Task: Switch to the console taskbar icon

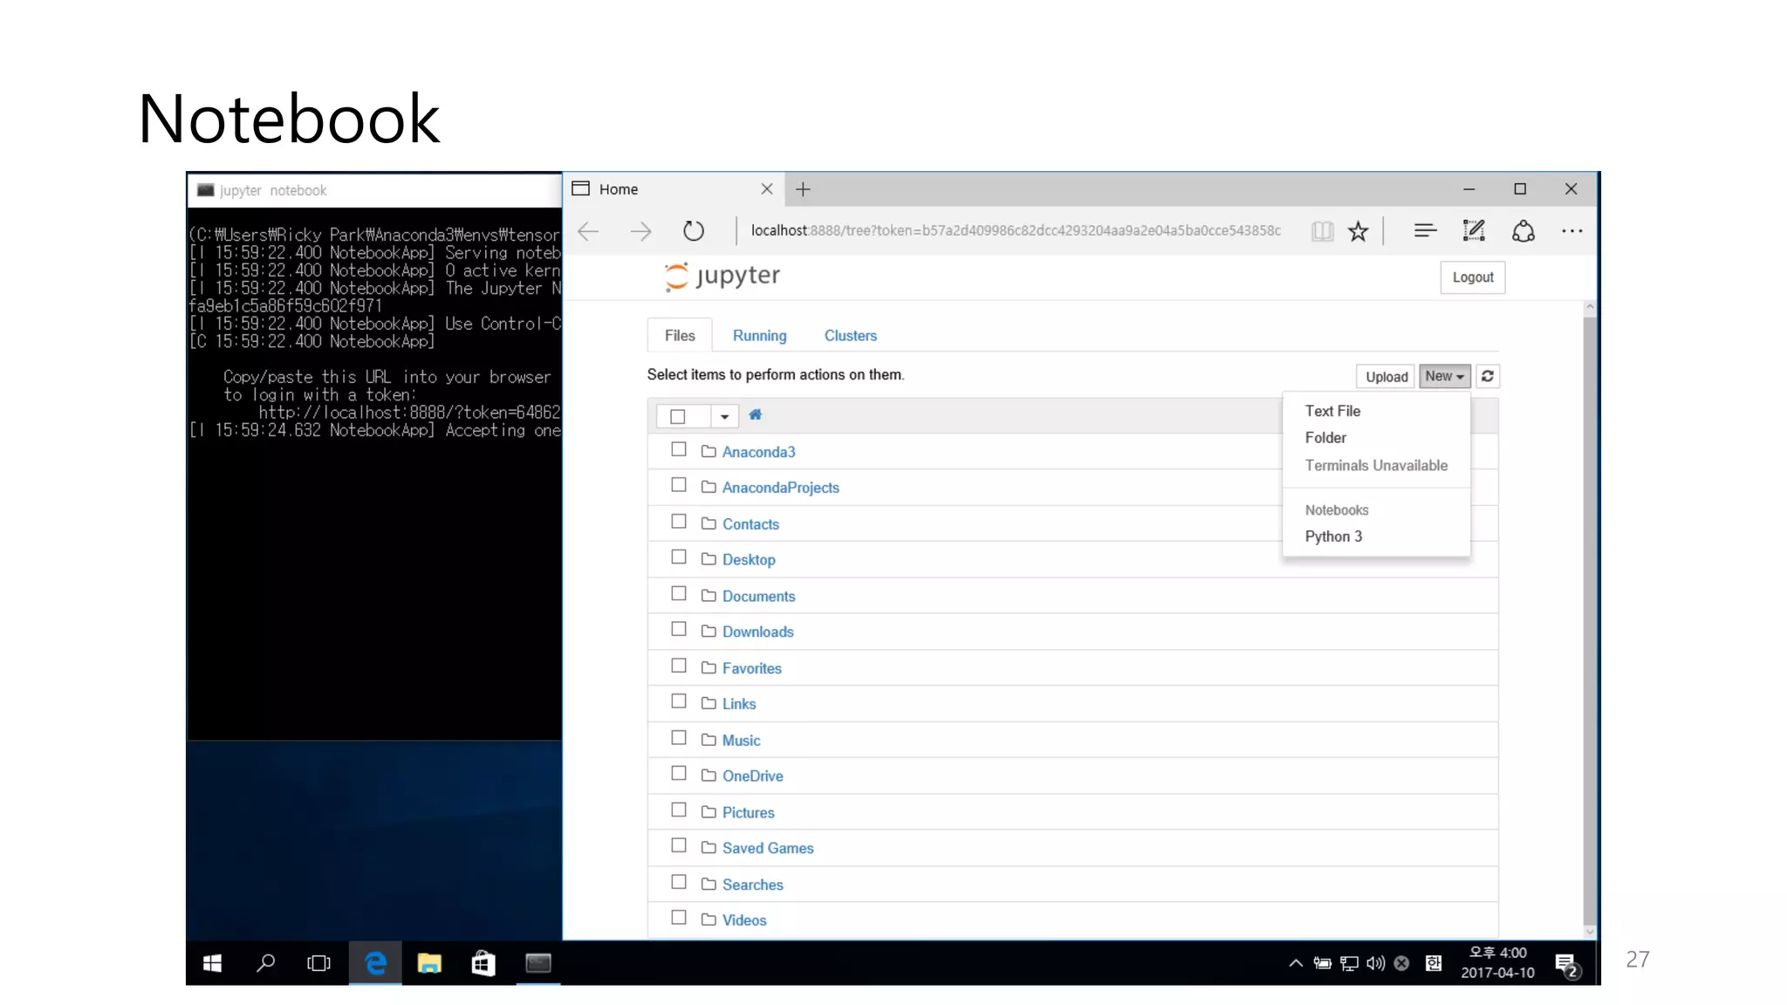Action: click(538, 963)
